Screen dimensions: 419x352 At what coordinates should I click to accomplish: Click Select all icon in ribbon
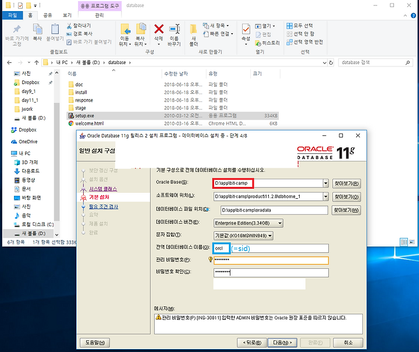pyautogui.click(x=289, y=26)
